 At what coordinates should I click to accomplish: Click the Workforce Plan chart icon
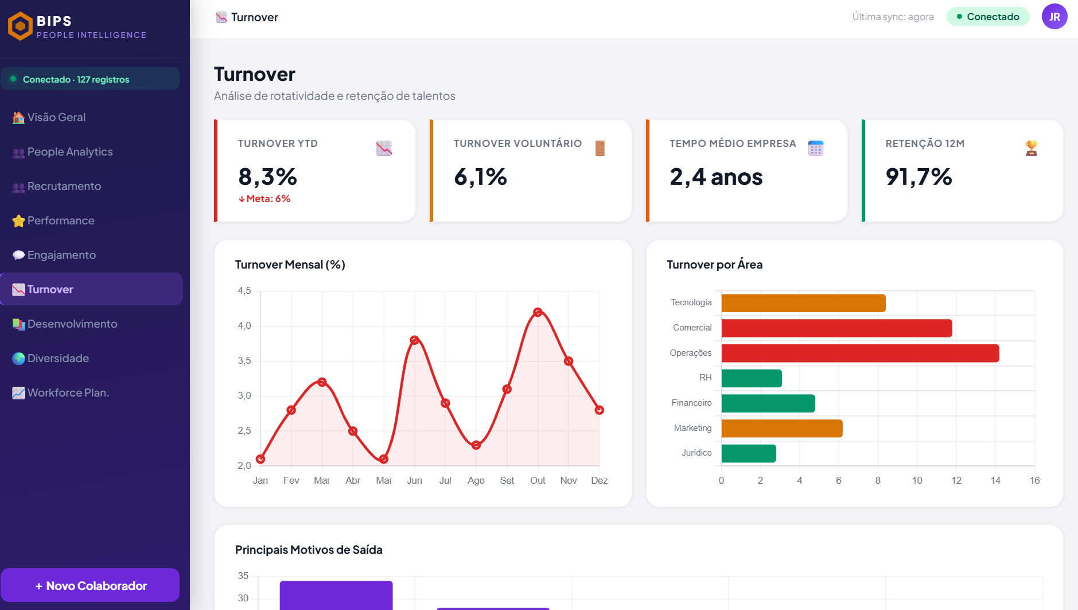[x=18, y=393]
